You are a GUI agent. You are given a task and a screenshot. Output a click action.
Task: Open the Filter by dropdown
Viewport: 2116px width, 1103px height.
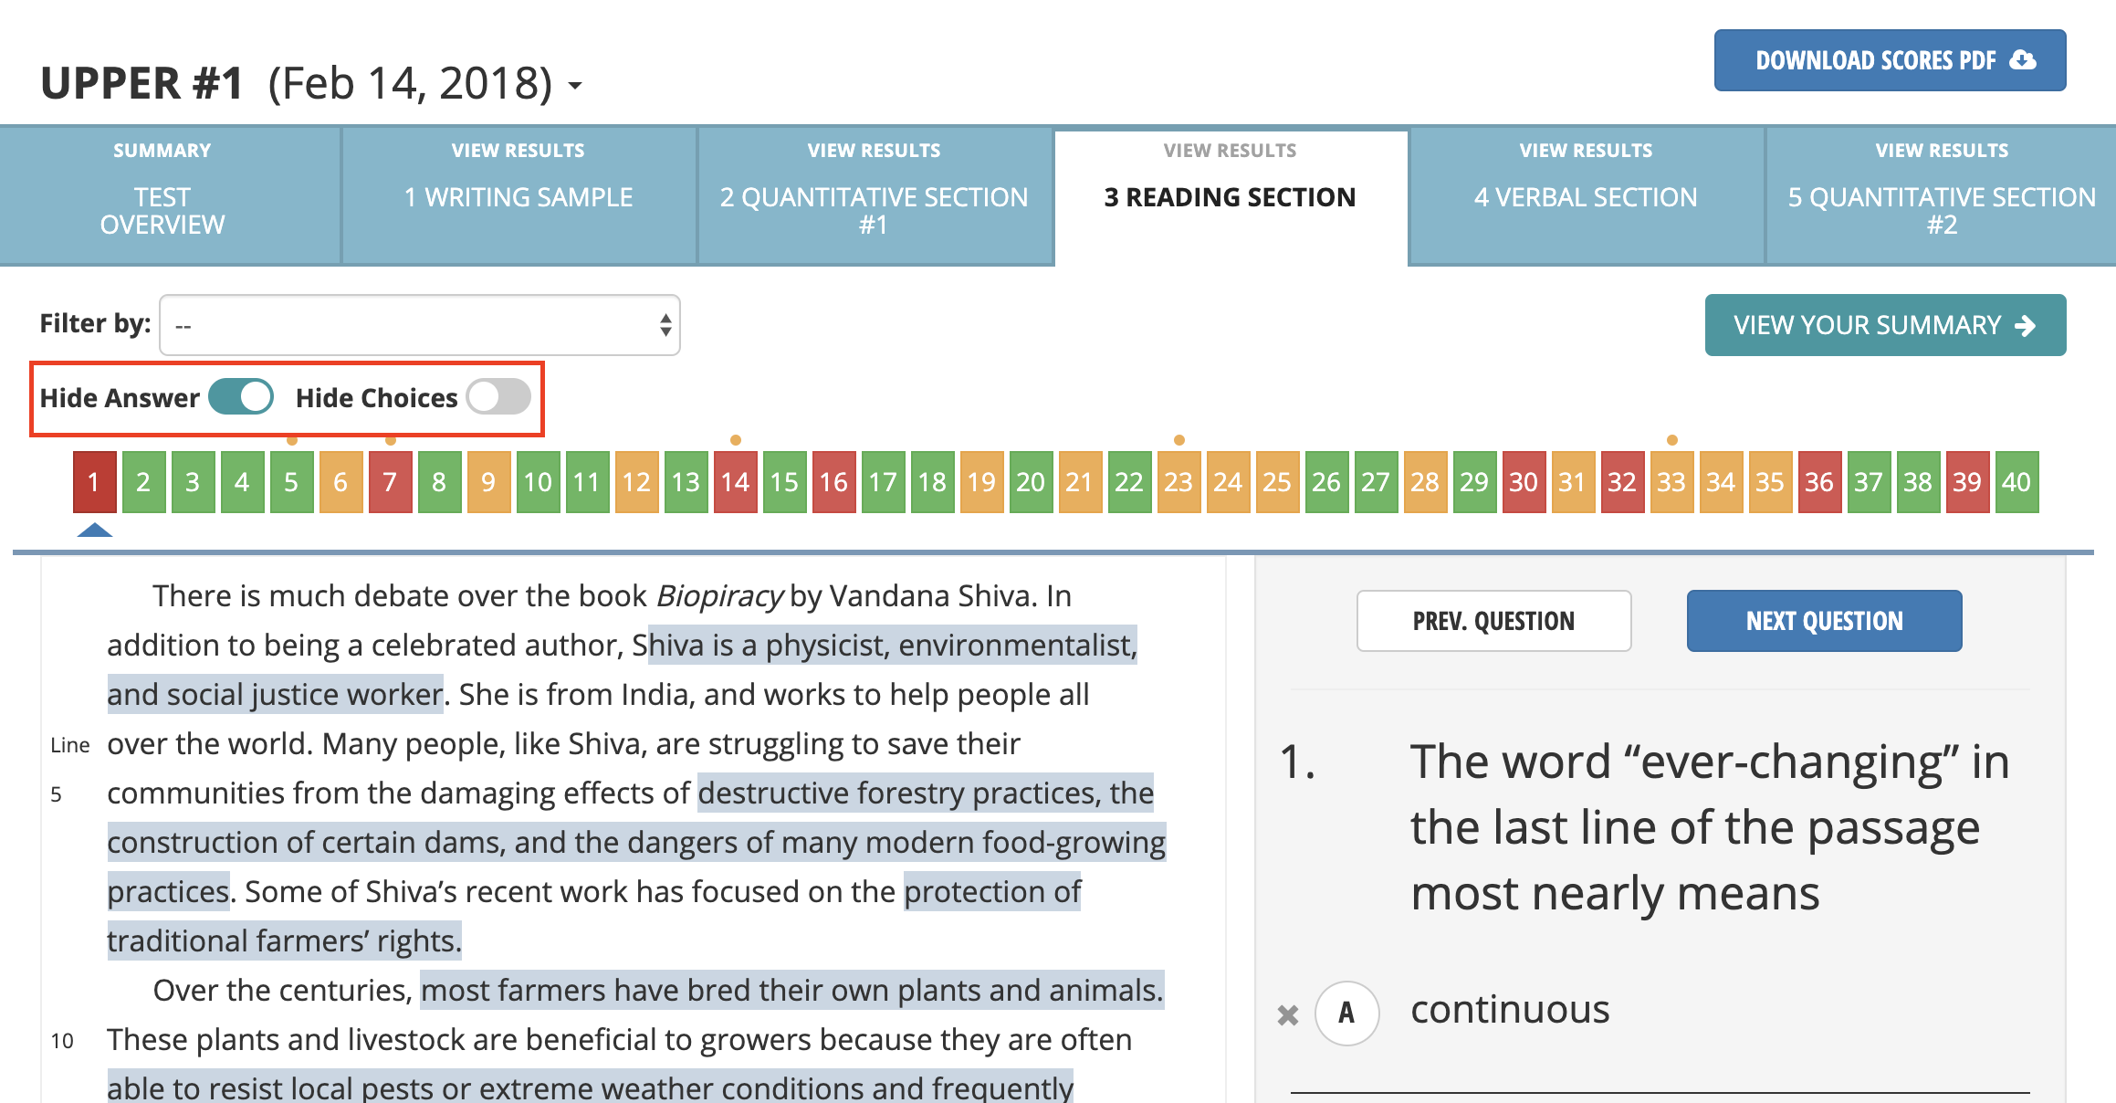click(420, 325)
